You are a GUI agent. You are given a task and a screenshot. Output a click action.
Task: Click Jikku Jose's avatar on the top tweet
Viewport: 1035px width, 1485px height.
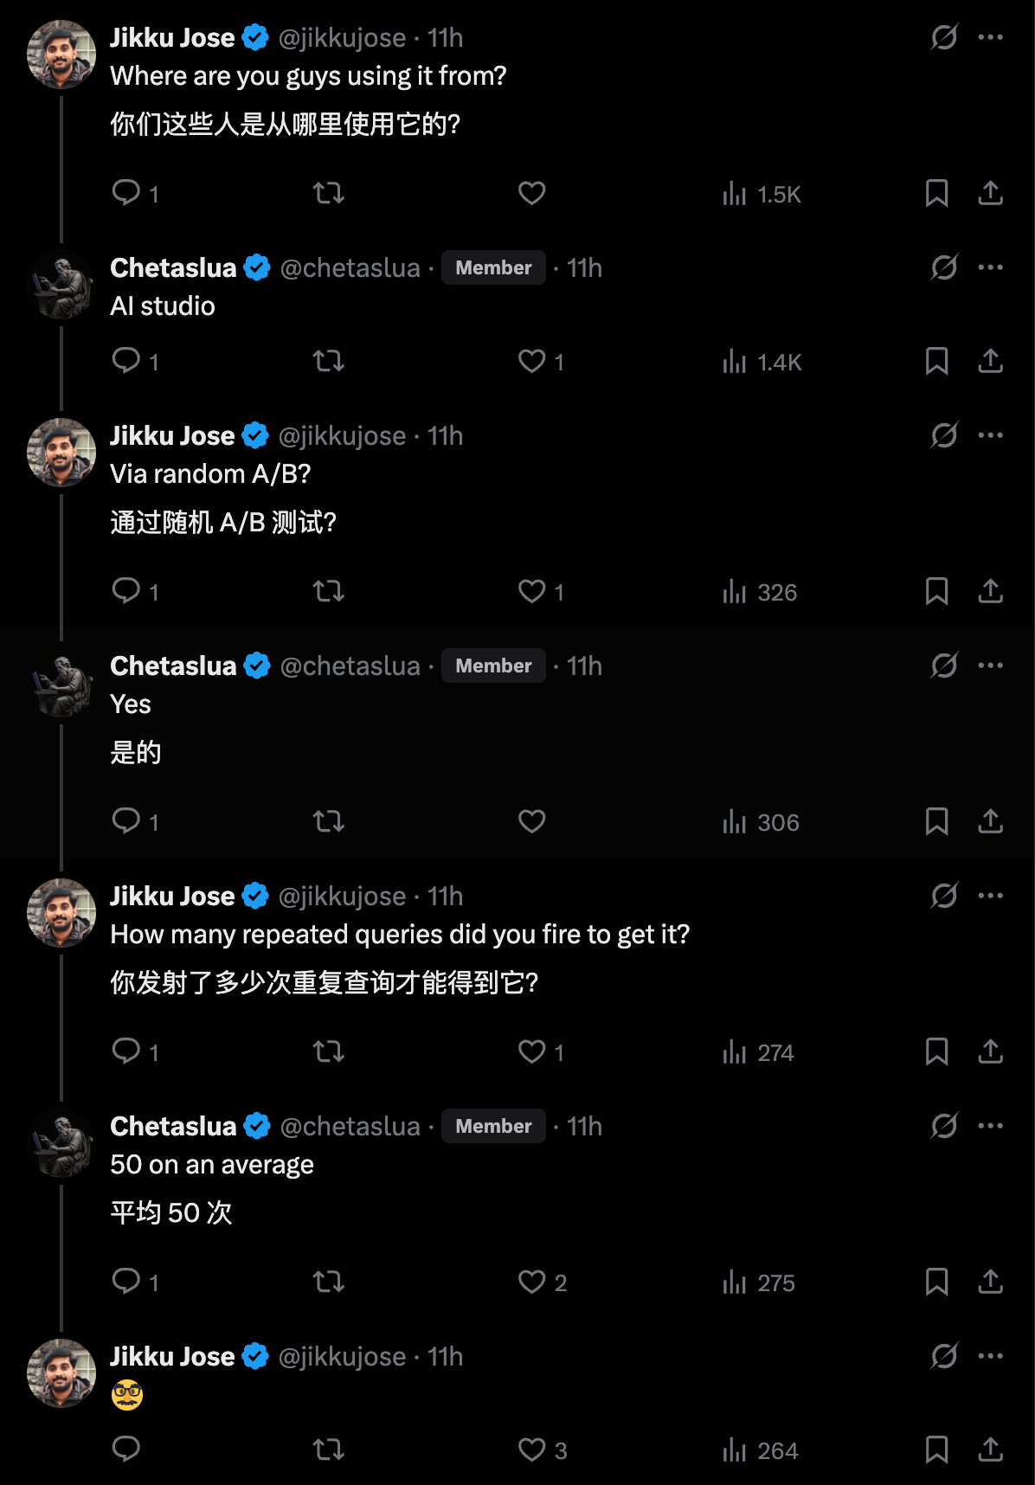coord(61,55)
